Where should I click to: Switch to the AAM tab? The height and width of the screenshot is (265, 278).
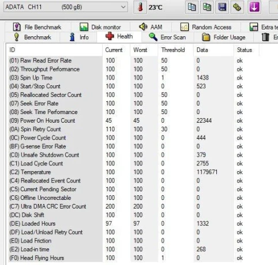coord(151,27)
